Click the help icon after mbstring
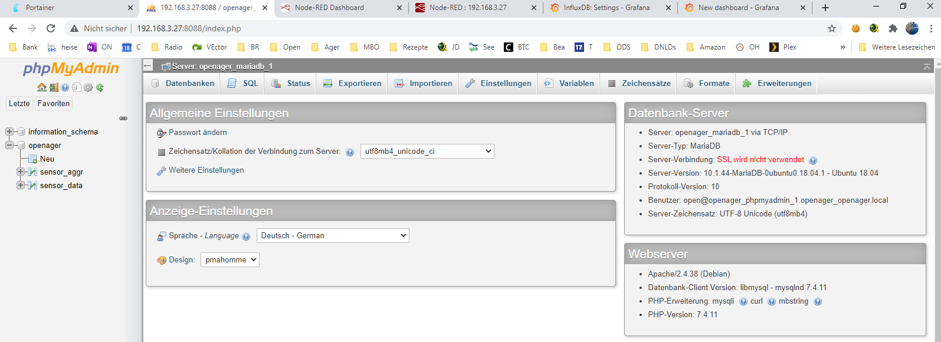Viewport: 941px width, 342px height. [818, 301]
